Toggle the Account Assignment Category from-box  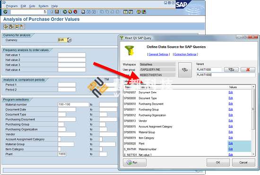(60, 139)
